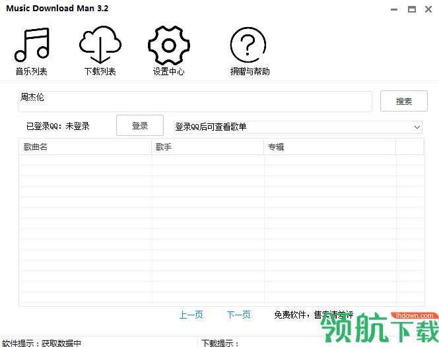Viewport: 439px width, 347px height.
Task: Click the 软件提示 status bar message
Action: (42, 343)
